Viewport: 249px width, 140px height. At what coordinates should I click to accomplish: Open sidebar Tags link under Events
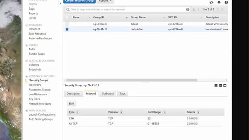pos(32,9)
